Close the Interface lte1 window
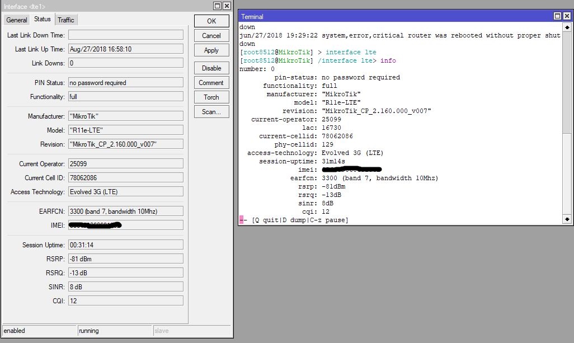574x343 pixels. pos(227,6)
